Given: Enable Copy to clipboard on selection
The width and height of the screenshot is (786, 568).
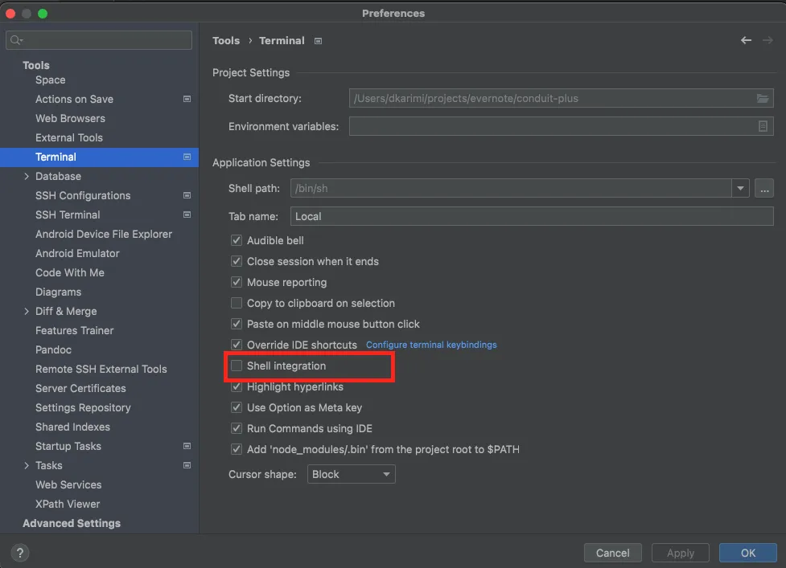Looking at the screenshot, I should pos(237,304).
